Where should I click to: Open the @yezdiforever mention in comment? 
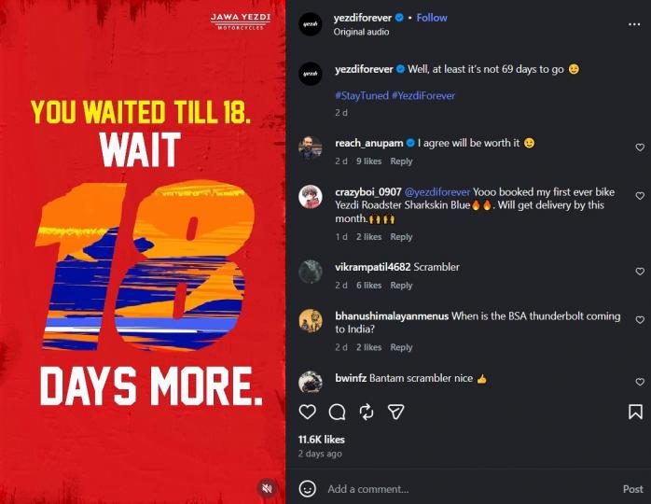coord(437,192)
